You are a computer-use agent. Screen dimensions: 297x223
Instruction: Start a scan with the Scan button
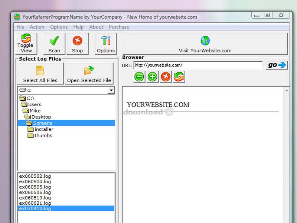[54, 43]
